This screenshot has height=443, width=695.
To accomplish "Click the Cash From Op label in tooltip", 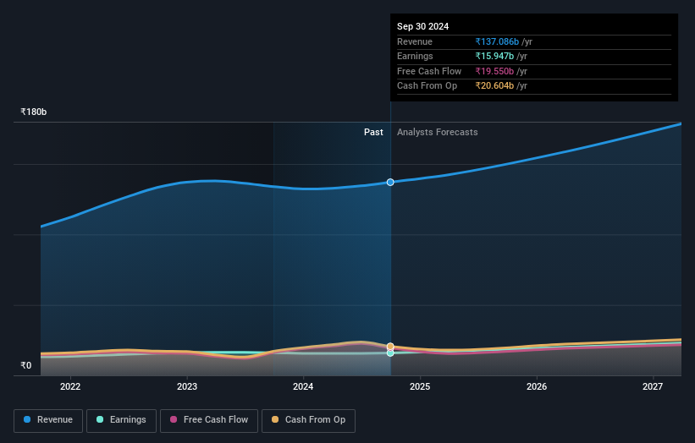I will (427, 86).
